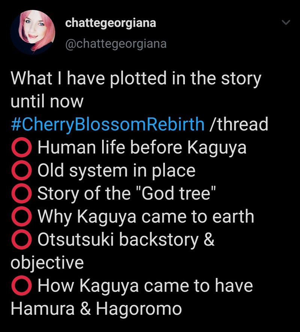Click the "Hamura & Hagoromo" text
This screenshot has width=300, height=332.
[96, 309]
